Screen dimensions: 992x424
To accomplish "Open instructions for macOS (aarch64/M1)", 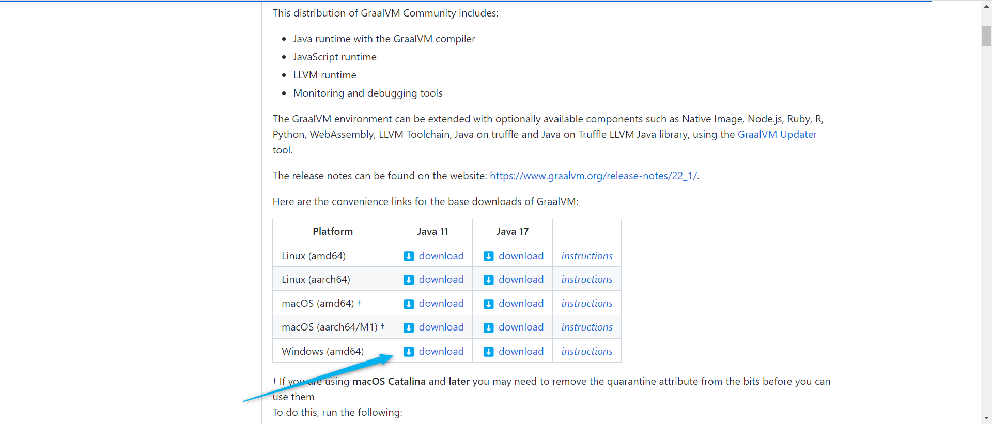I will (587, 327).
